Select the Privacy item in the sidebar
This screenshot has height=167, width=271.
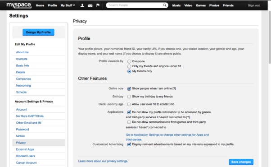(39, 143)
